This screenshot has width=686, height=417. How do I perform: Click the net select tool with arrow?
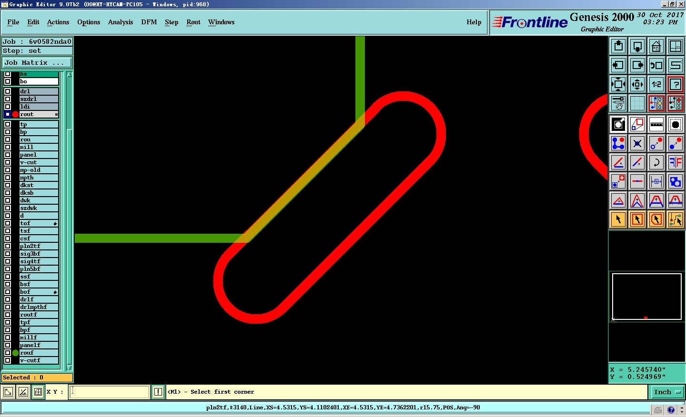[x=676, y=219]
